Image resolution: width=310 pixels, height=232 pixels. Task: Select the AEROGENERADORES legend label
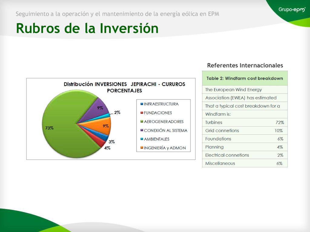164,122
